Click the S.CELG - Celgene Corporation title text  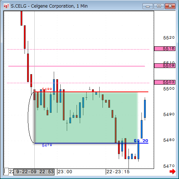tap(49, 6)
